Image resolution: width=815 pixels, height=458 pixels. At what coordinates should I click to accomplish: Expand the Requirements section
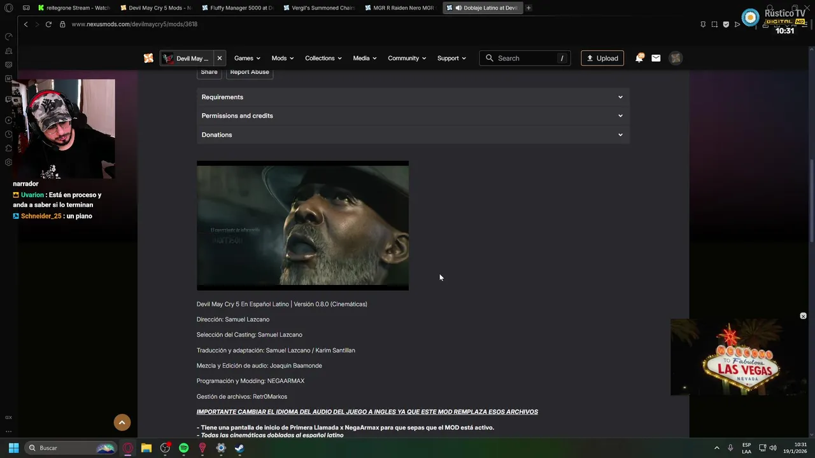[413, 97]
